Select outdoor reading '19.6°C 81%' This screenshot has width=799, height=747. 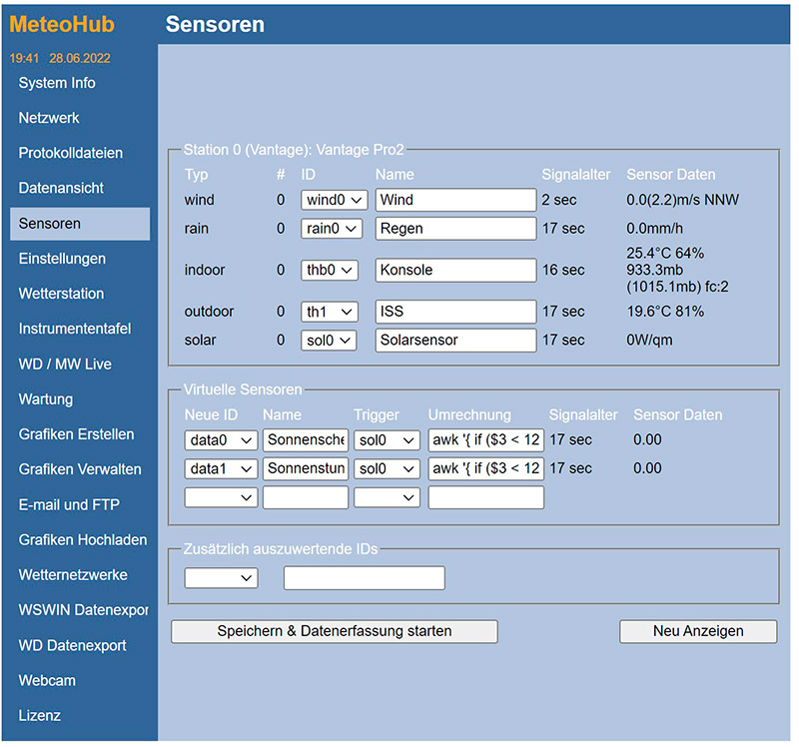(665, 312)
